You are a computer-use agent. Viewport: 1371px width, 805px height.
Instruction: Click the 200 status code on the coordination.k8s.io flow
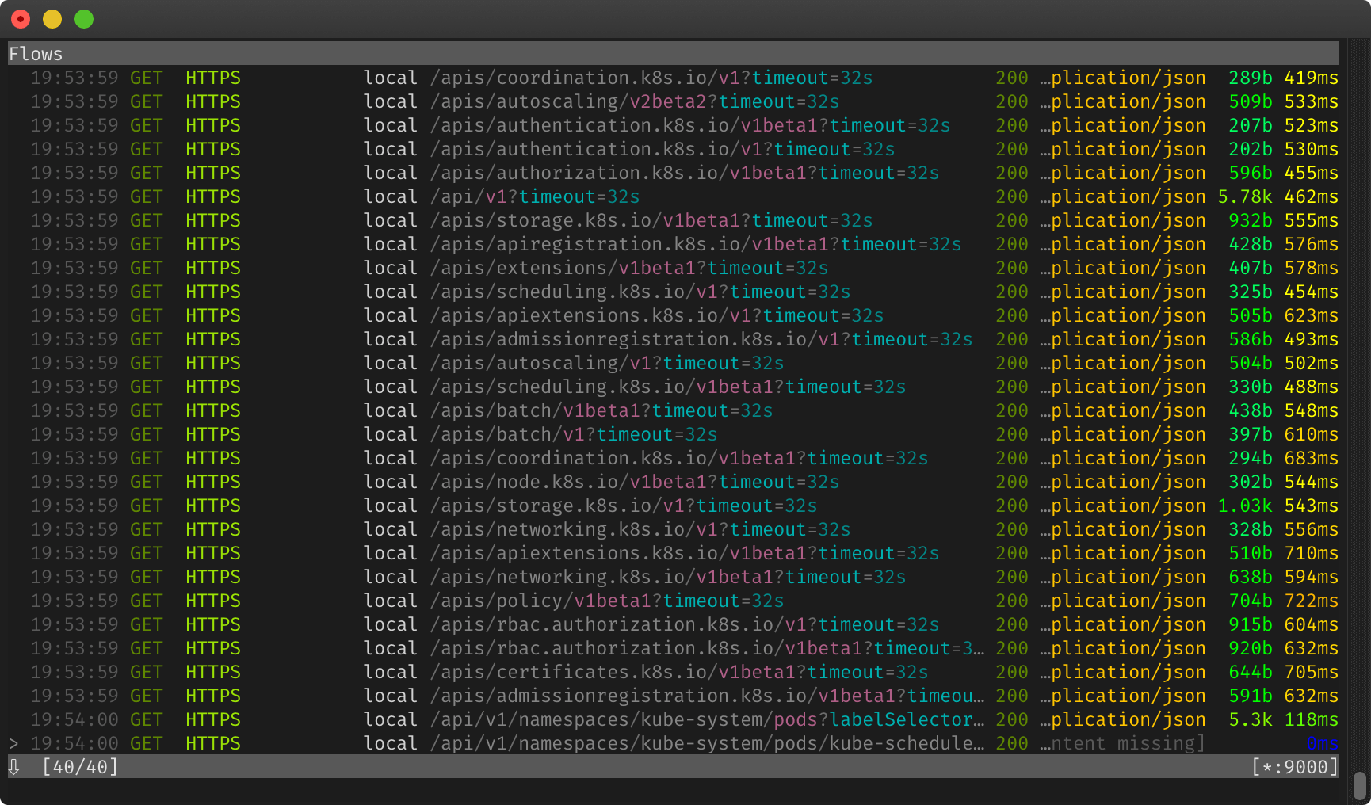click(1011, 77)
